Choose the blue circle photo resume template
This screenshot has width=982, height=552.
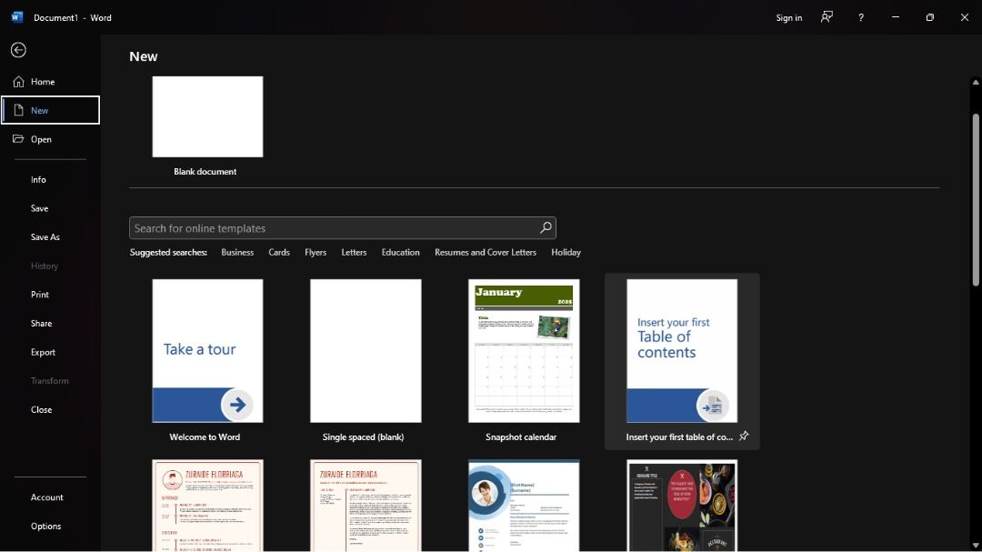(x=524, y=506)
